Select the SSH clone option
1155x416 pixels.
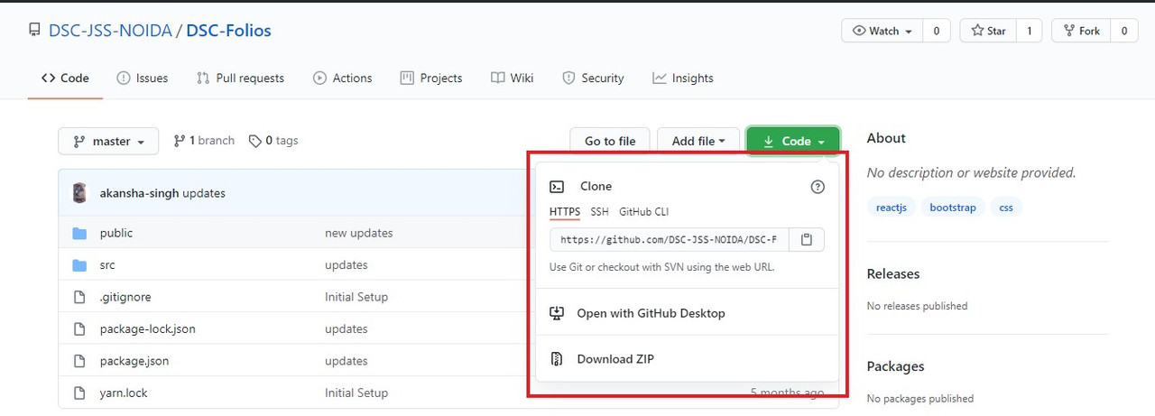point(599,212)
